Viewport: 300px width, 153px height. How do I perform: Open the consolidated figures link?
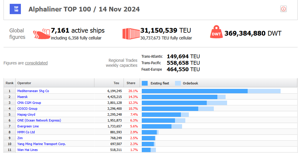pyautogui.click(x=36, y=63)
